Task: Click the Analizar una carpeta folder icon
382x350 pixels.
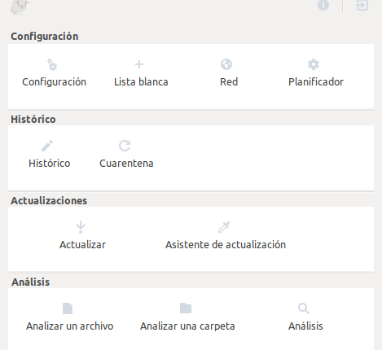Action: pos(186,308)
